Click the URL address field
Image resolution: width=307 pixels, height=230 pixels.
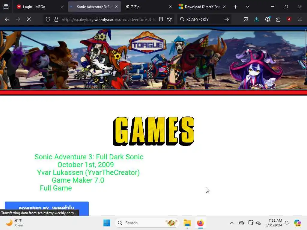click(x=109, y=19)
